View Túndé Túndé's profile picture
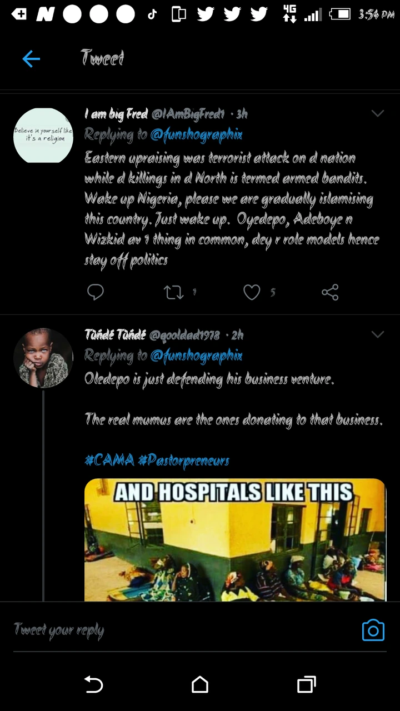This screenshot has width=400, height=711. coord(43,358)
